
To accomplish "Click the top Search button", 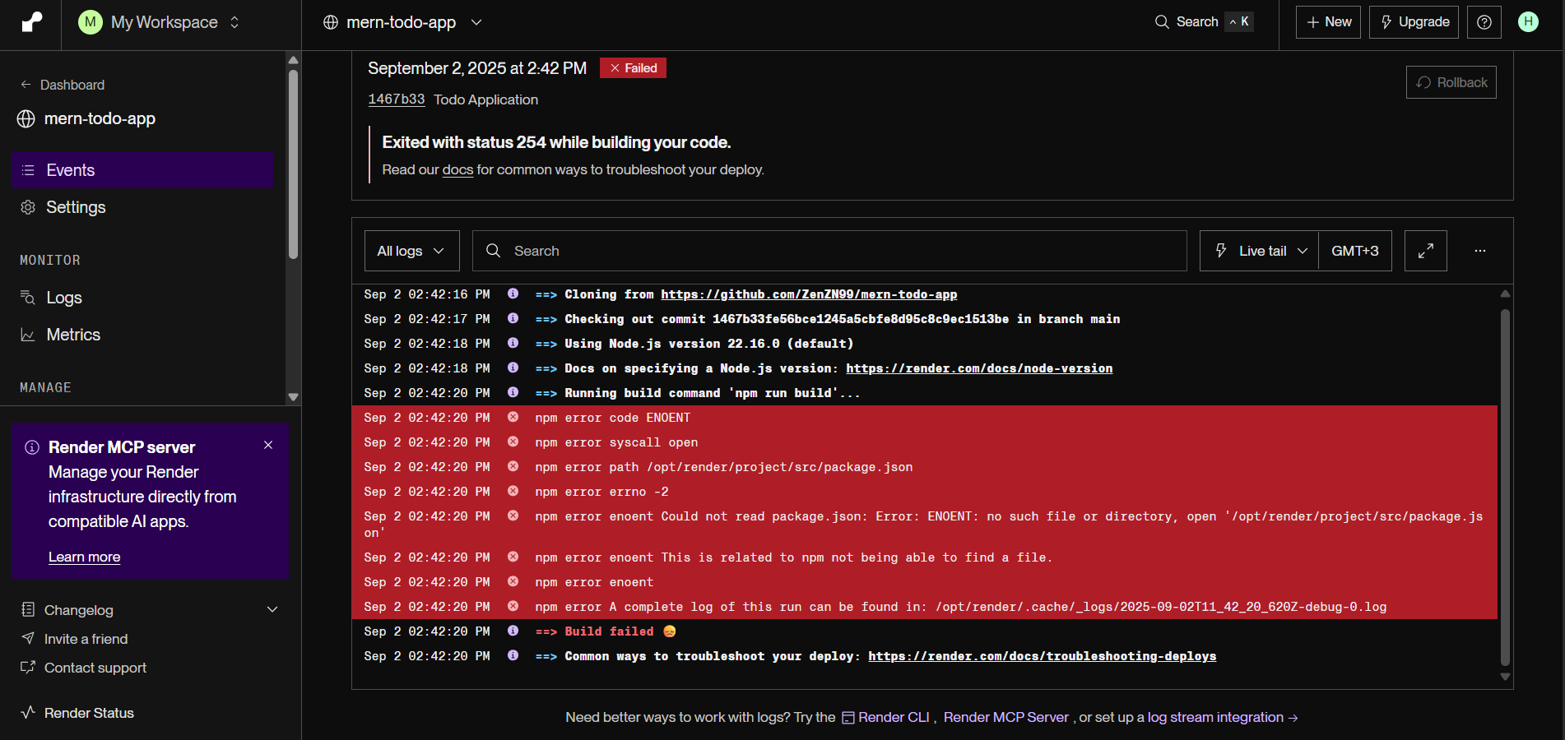I will click(x=1203, y=22).
